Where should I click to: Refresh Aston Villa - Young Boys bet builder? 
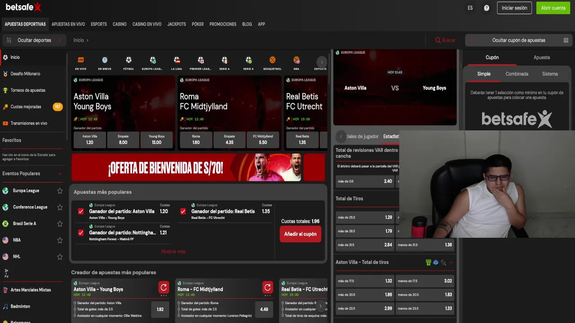coord(164,288)
